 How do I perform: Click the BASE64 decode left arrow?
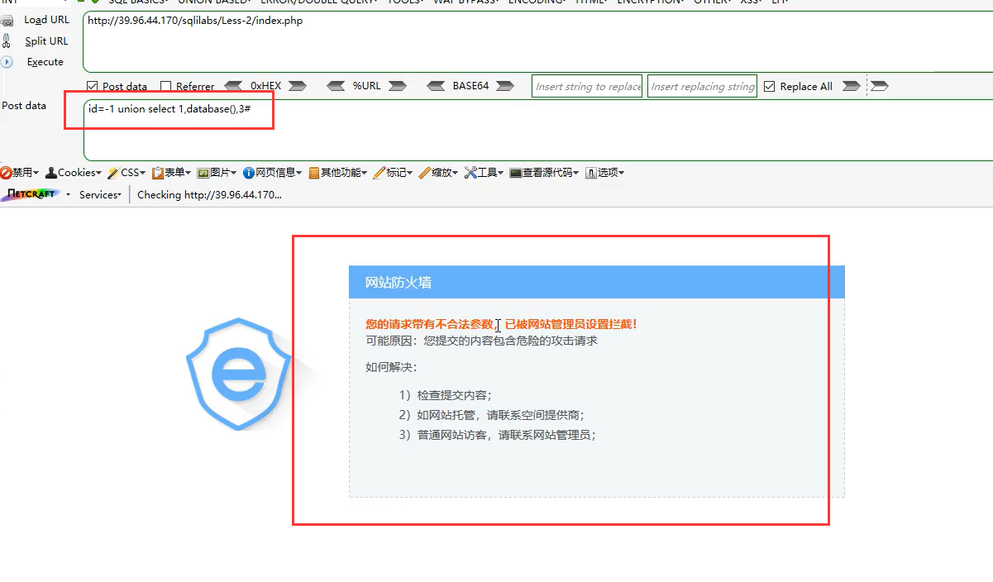437,86
